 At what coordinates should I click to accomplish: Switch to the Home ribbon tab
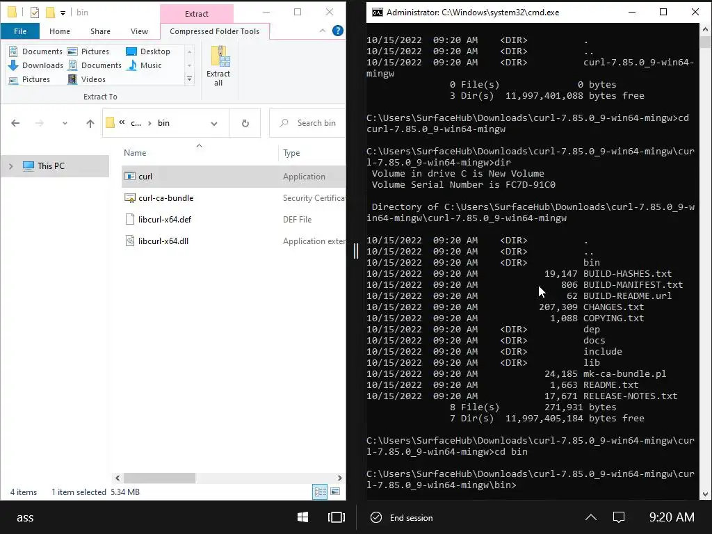tap(60, 31)
